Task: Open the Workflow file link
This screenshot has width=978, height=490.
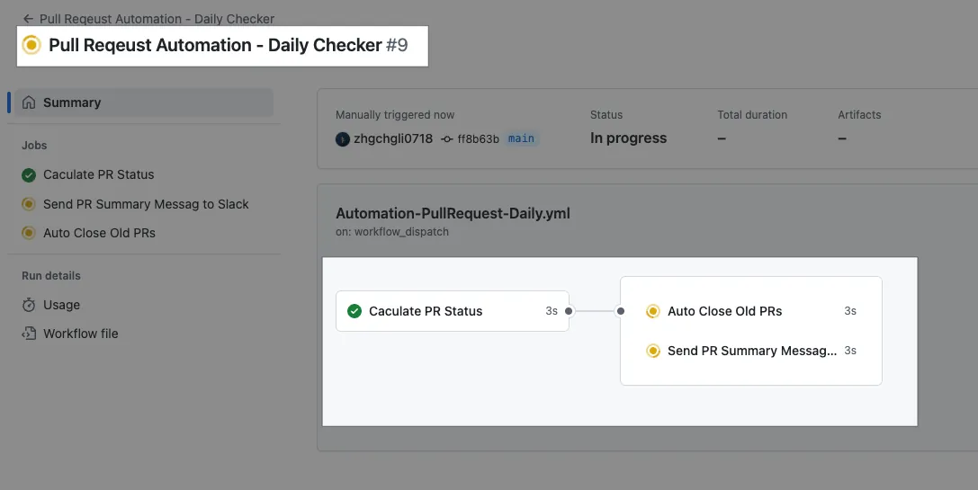Action: coord(80,334)
